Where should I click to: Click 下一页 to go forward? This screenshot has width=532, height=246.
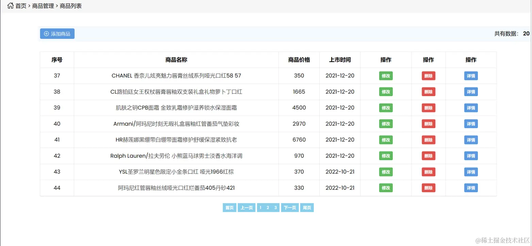pos(290,207)
